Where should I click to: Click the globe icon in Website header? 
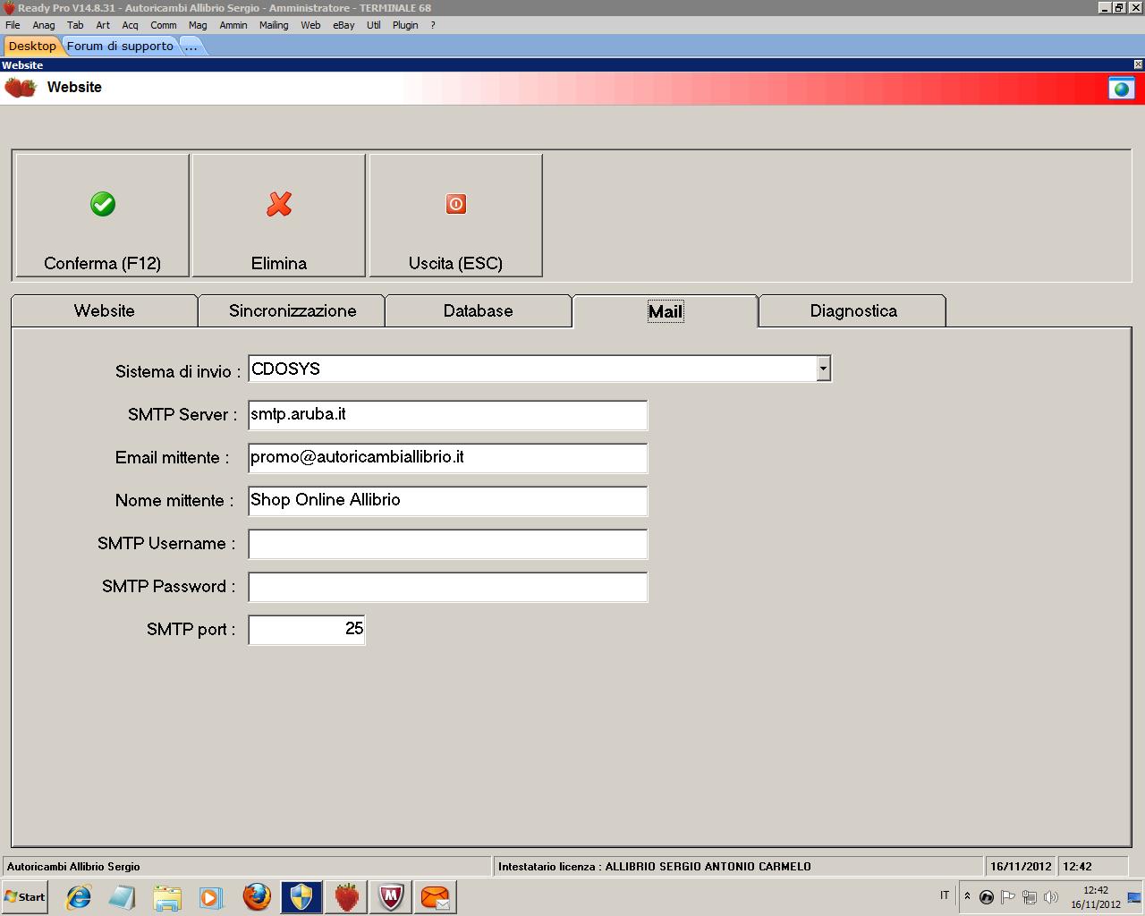pyautogui.click(x=1121, y=88)
